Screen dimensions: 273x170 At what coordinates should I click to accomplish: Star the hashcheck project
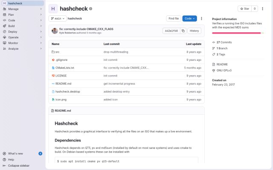point(244,8)
